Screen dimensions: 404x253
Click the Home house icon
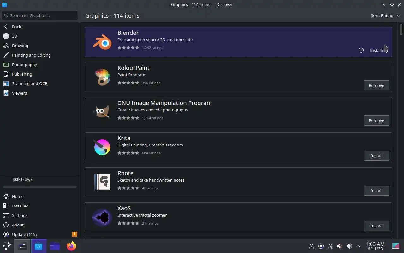coord(6,196)
